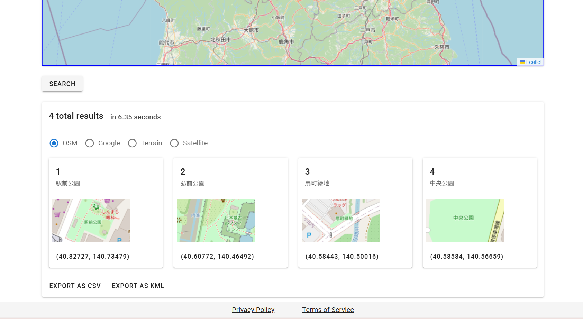Click the 久慈市 label on the map
This screenshot has height=319, width=583.
point(442,47)
